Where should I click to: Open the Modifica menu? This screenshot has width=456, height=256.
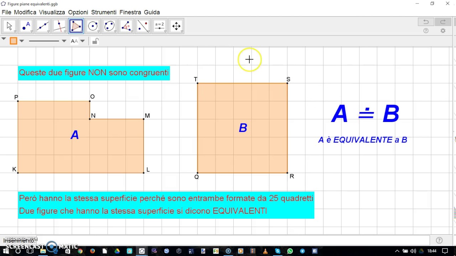25,12
